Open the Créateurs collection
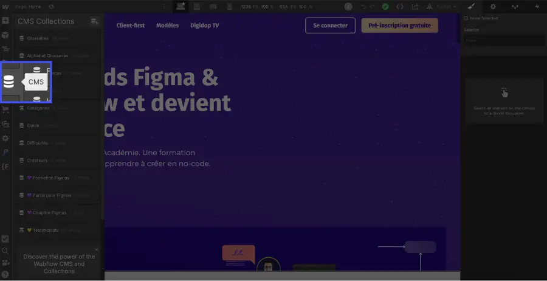Image resolution: width=547 pixels, height=281 pixels. tap(58, 161)
